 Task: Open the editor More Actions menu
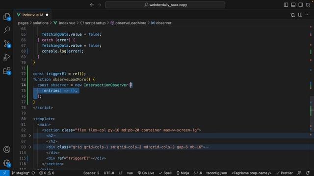coord(308,15)
